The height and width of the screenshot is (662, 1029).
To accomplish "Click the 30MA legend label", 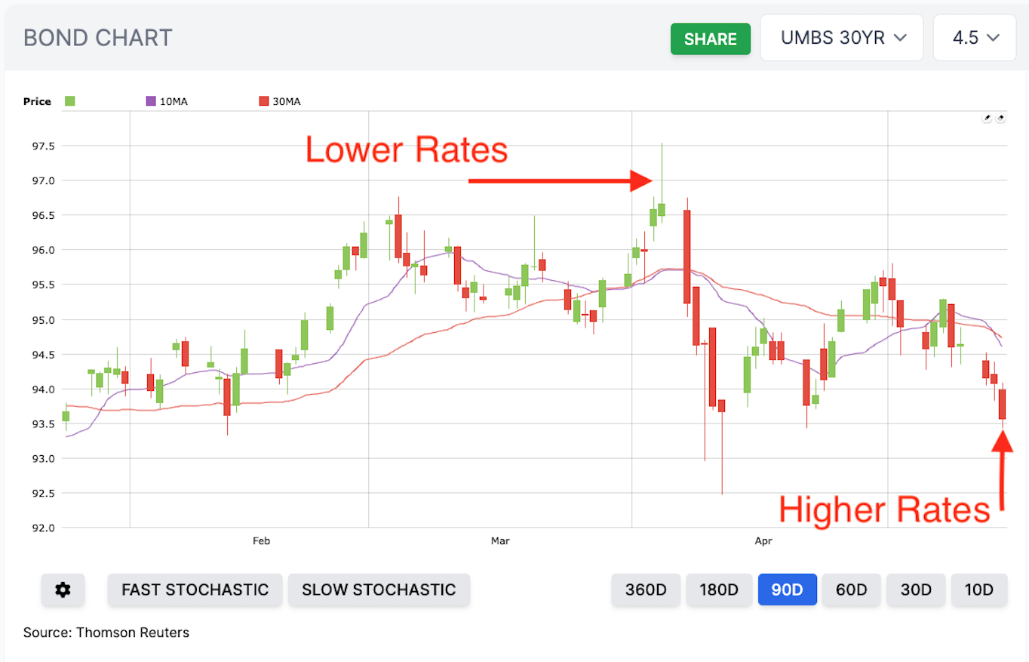I will [x=288, y=101].
